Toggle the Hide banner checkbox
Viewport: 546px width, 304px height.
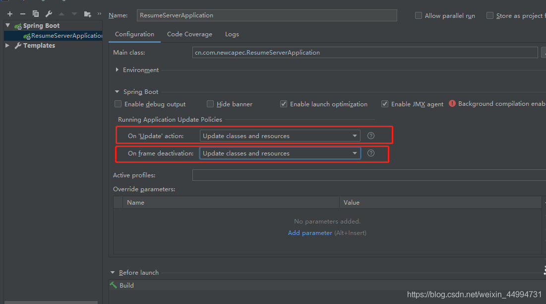(x=210, y=104)
